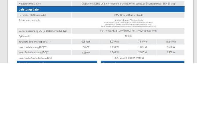
Task: Select the 'Hersteller Batteriemodul' label
Action: pos(32,15)
